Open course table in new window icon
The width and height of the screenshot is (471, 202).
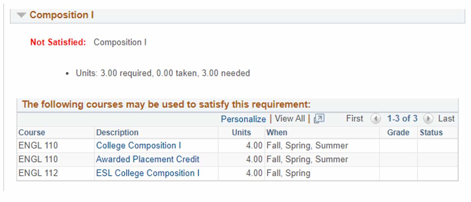coord(319,119)
